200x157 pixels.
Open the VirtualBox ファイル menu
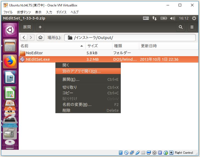click(8, 12)
